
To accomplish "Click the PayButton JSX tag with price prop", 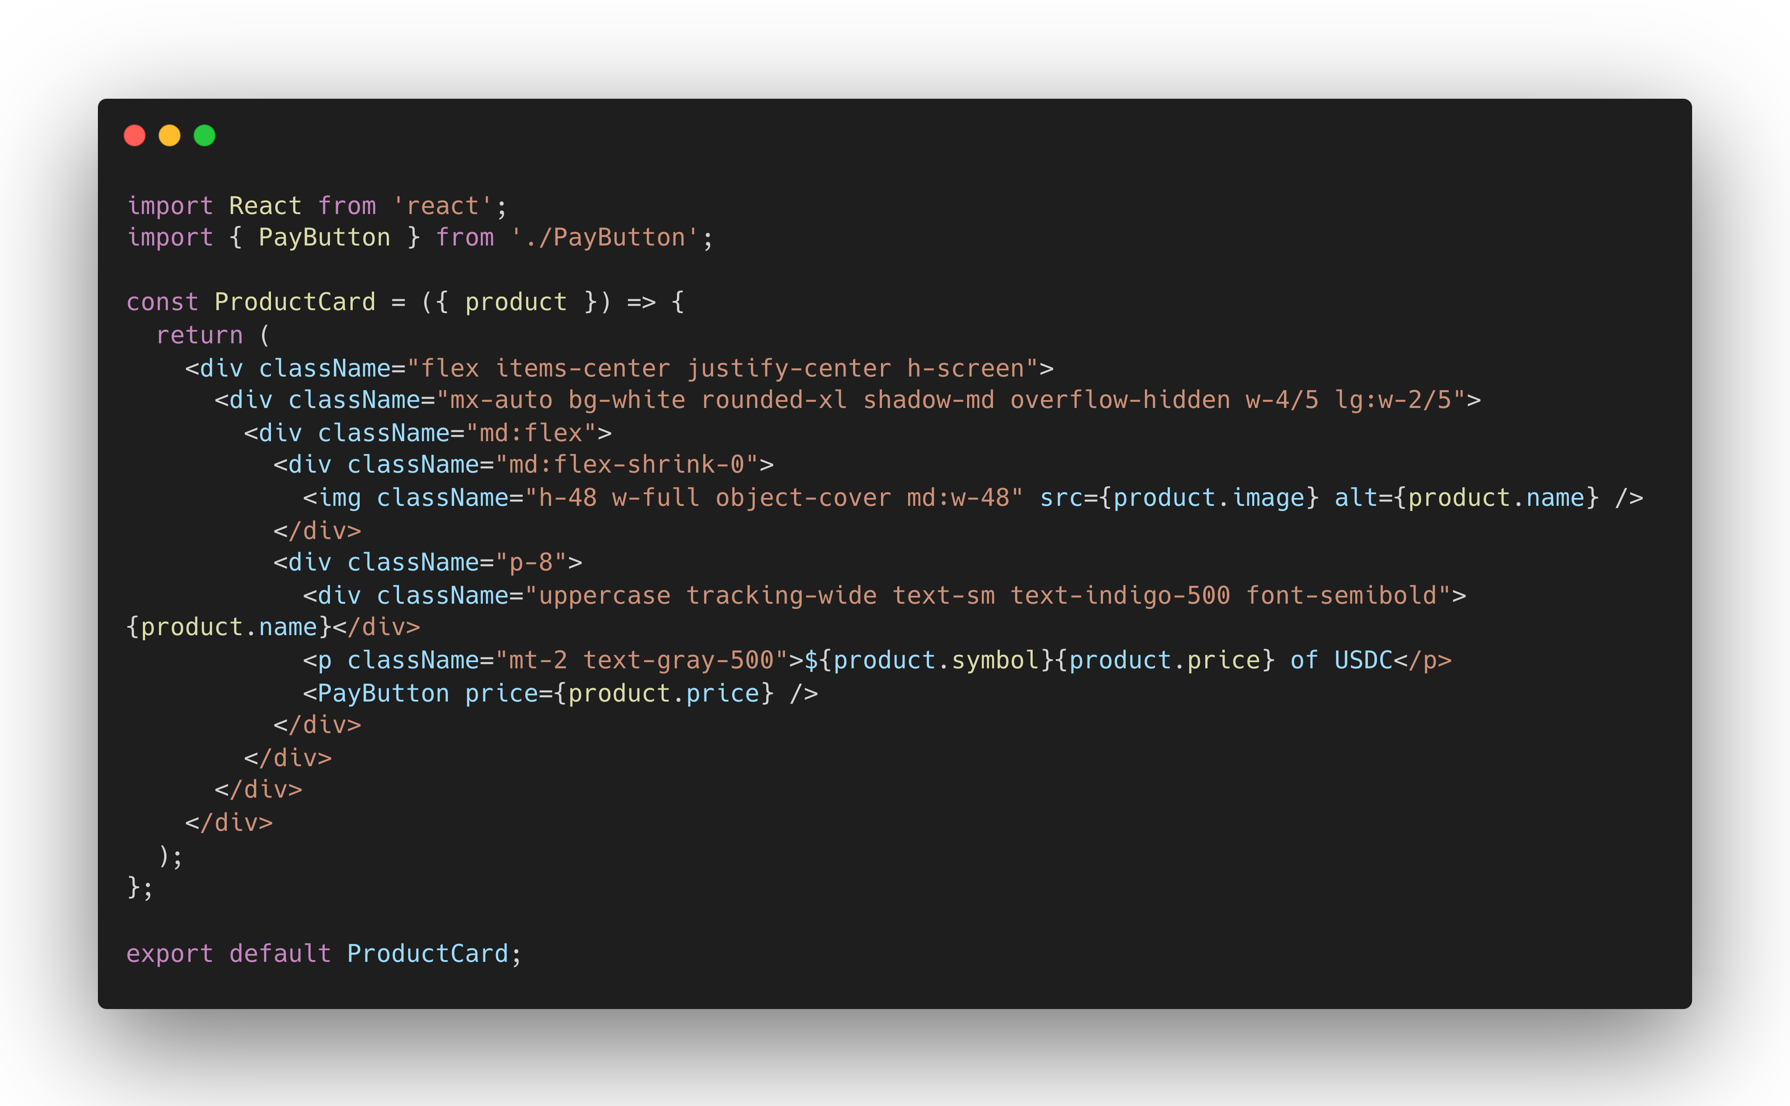I will click(383, 694).
